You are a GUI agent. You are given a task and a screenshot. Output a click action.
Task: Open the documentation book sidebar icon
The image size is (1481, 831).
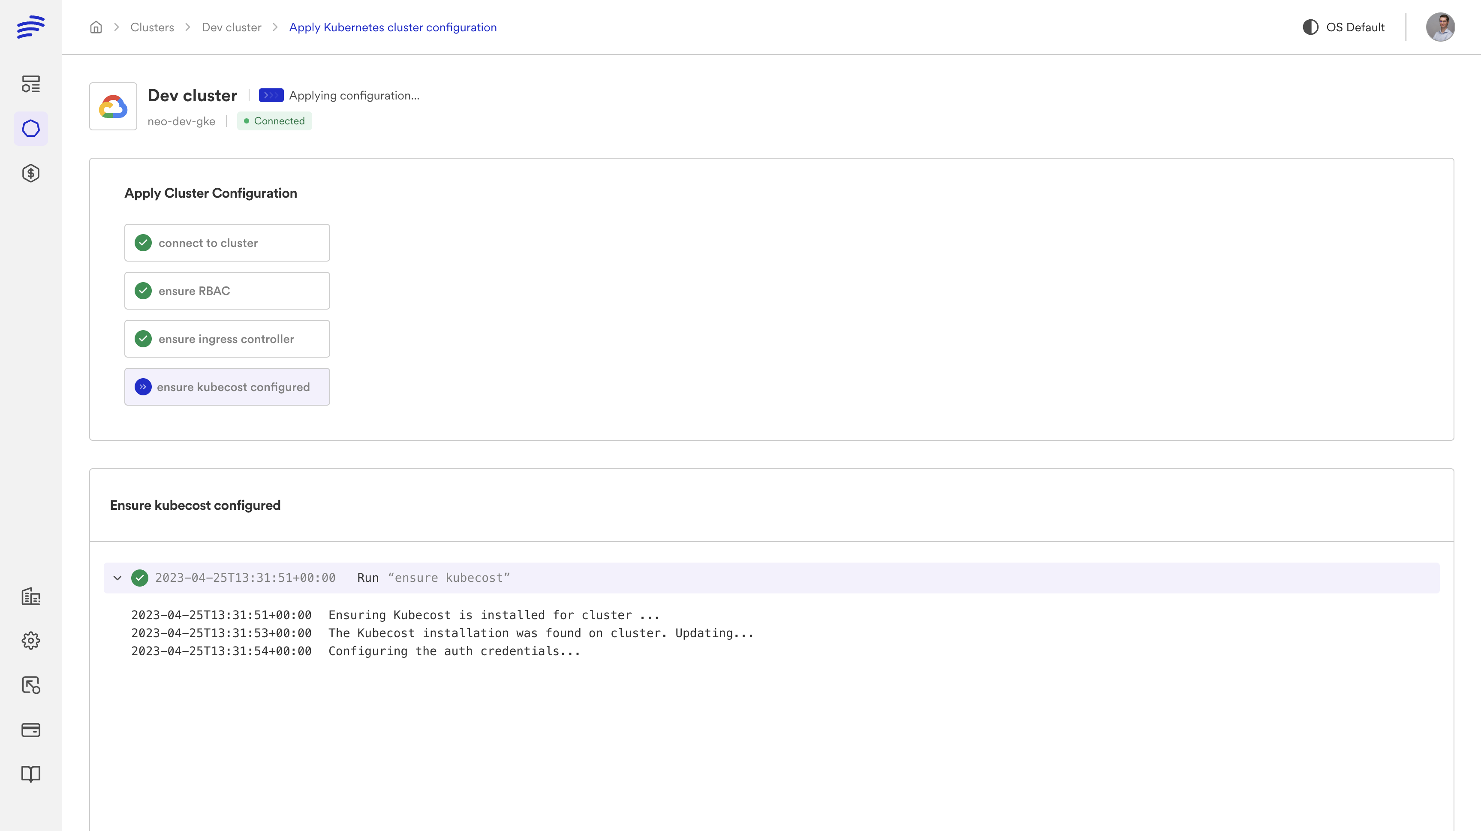pyautogui.click(x=30, y=774)
